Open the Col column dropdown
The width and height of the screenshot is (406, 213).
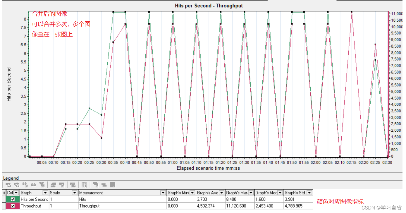pos(16,193)
